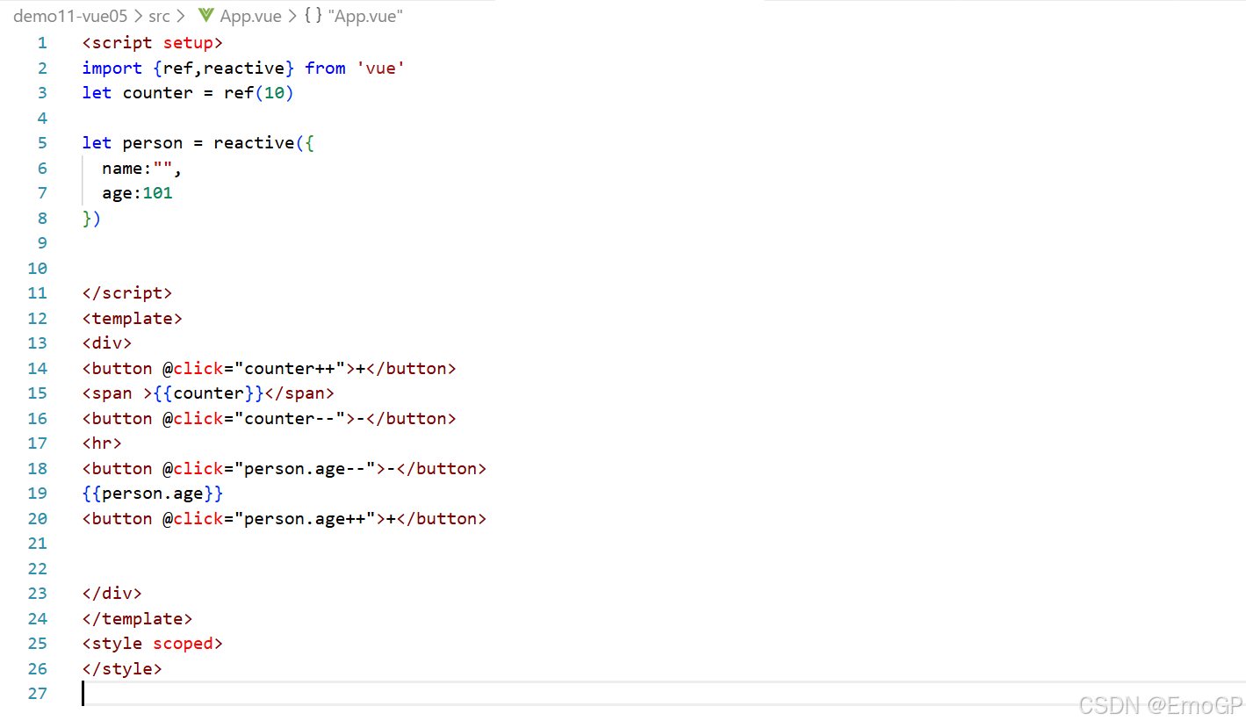1246x728 pixels.
Task: Click line number 1 in gutter
Action: point(42,43)
